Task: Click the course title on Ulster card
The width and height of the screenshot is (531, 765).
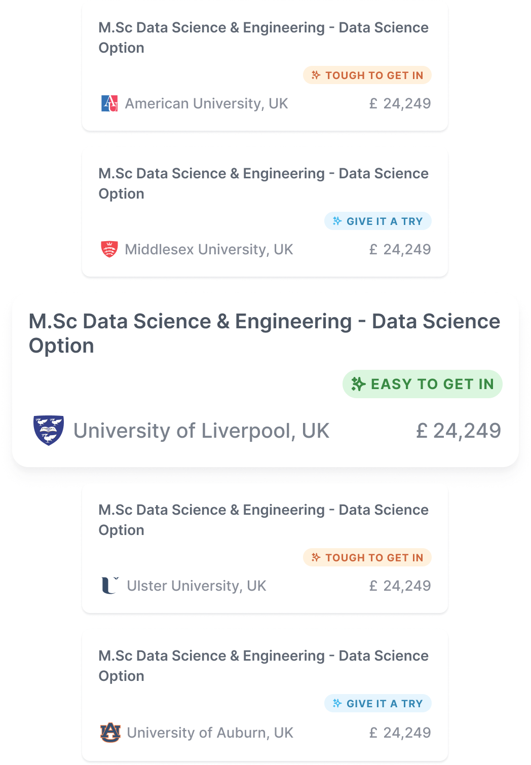Action: tap(263, 520)
